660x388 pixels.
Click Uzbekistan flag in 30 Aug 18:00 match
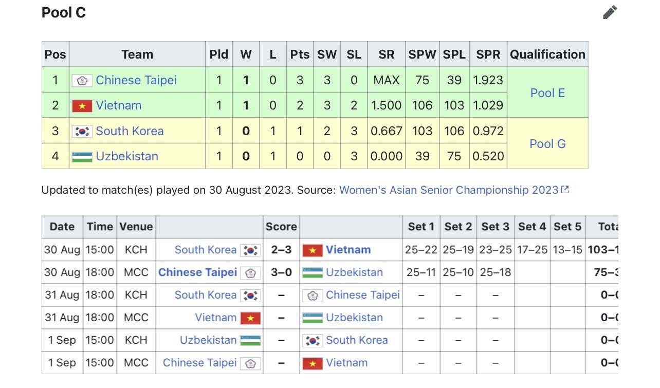(313, 272)
